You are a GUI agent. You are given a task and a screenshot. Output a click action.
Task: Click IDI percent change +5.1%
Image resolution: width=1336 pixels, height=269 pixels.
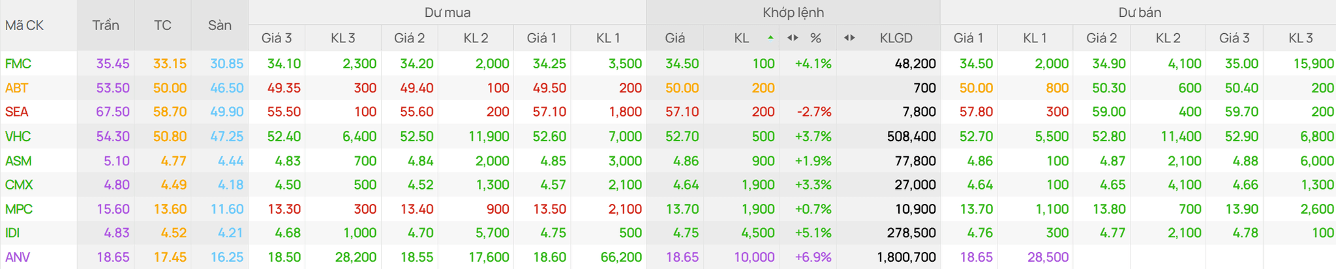point(813,233)
